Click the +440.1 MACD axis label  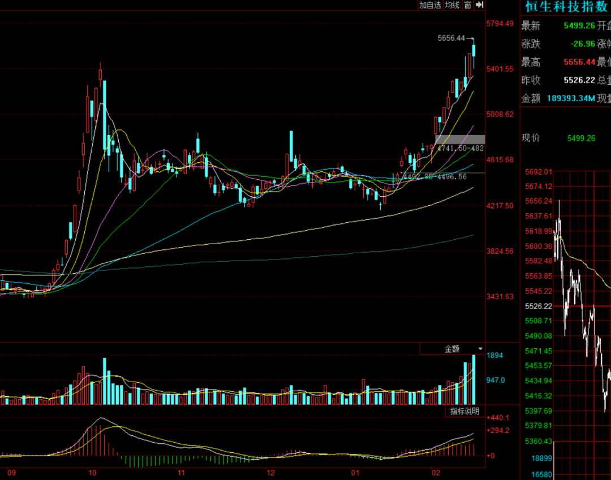(498, 418)
